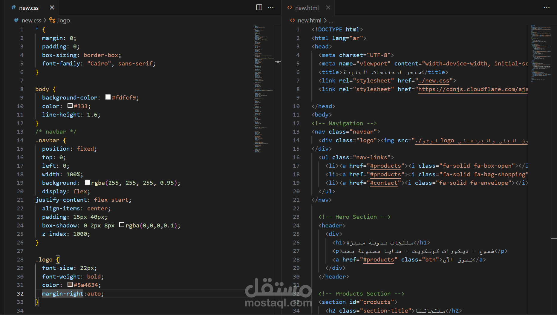The image size is (557, 315).
Task: Click the <!-- Navigation --> comment
Action: (344, 123)
